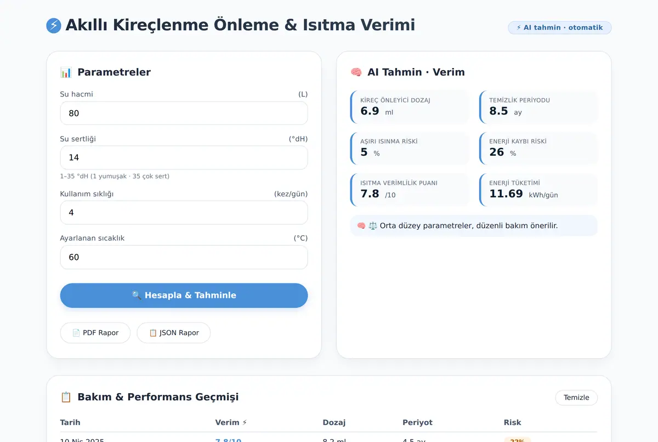
Task: Click the Tarih column header
Action: (70, 422)
